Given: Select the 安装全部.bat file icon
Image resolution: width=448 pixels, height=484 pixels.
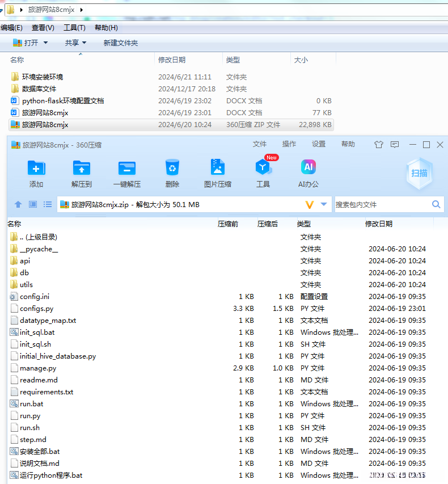Looking at the screenshot, I should (14, 451).
